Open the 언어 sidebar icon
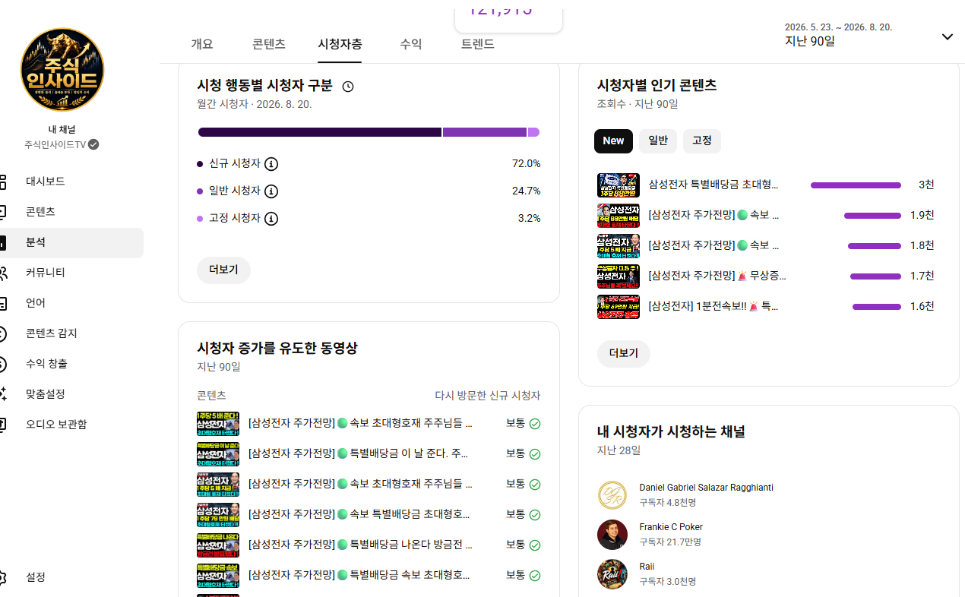Image resolution: width=965 pixels, height=597 pixels. click(2, 303)
